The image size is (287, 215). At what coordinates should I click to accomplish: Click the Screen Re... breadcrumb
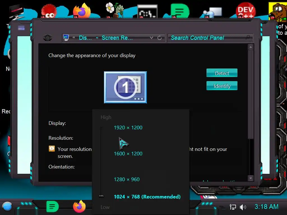(117, 38)
